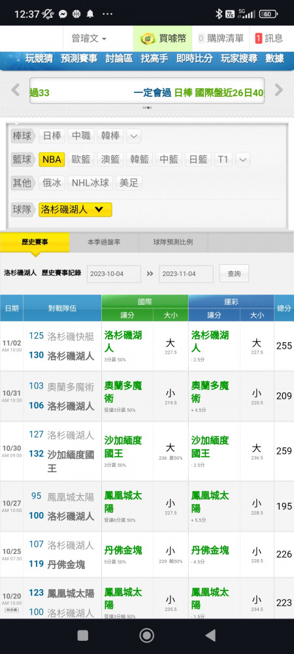
Task: Click the 日期 column header
Action: pos(12,308)
